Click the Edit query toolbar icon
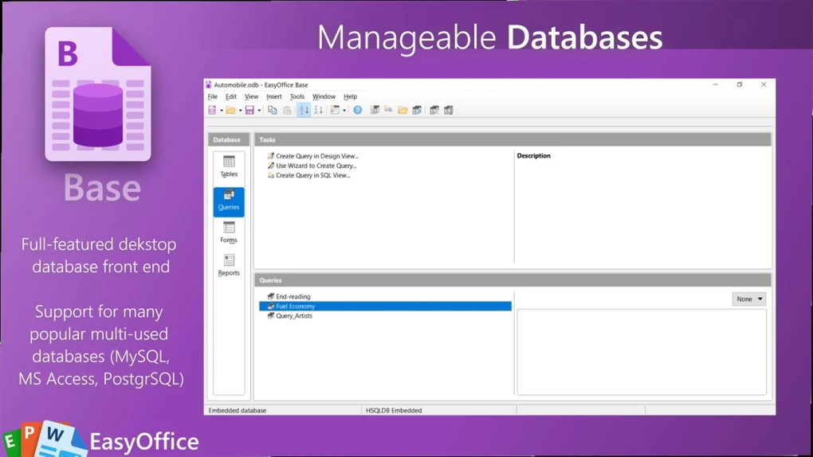813x457 pixels. click(417, 110)
